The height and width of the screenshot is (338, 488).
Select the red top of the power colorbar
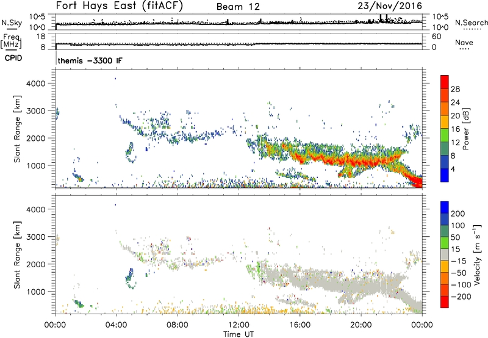point(445,82)
